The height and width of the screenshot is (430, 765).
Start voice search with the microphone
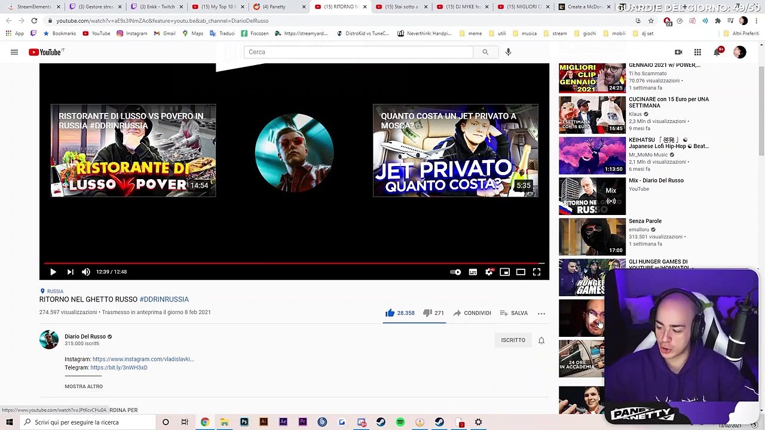(508, 52)
